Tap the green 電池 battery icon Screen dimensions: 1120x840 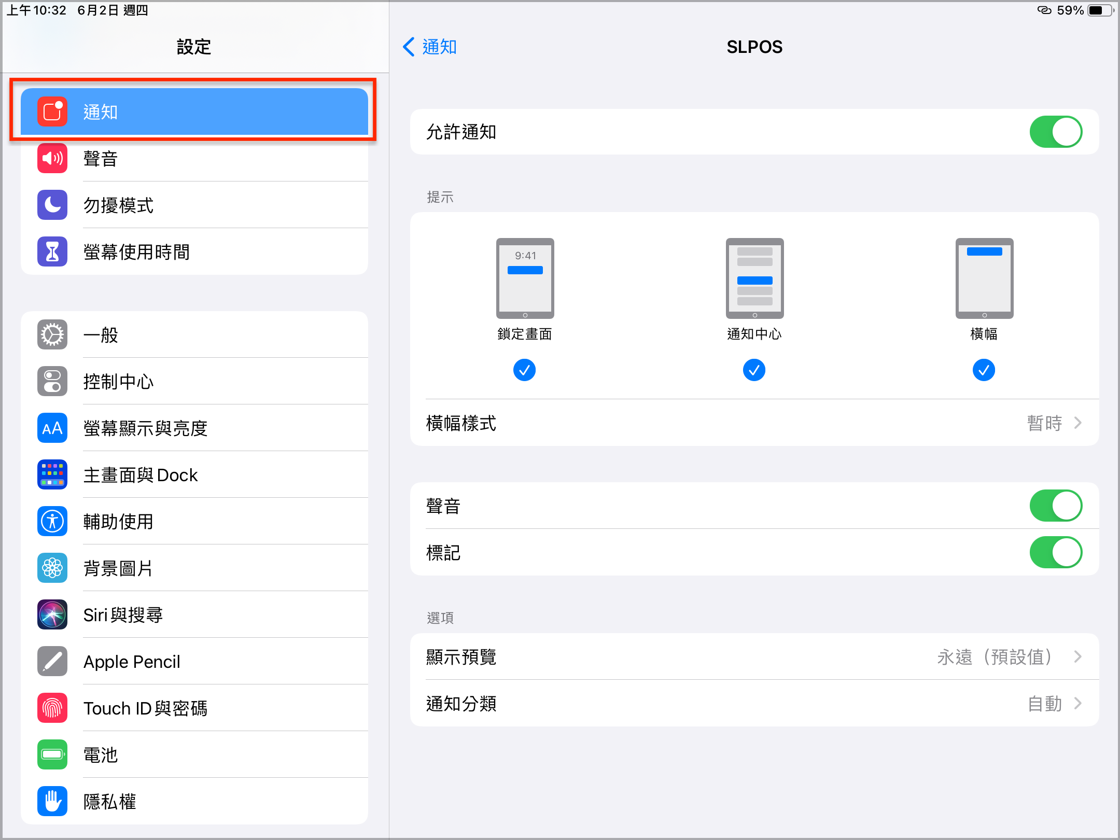click(x=52, y=754)
